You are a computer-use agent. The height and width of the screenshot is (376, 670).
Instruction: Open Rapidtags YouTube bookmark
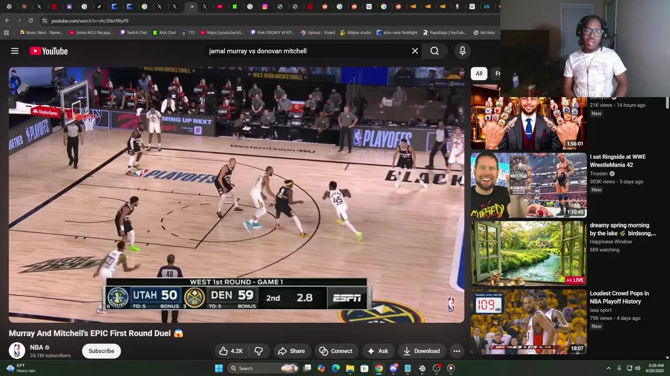click(x=444, y=32)
